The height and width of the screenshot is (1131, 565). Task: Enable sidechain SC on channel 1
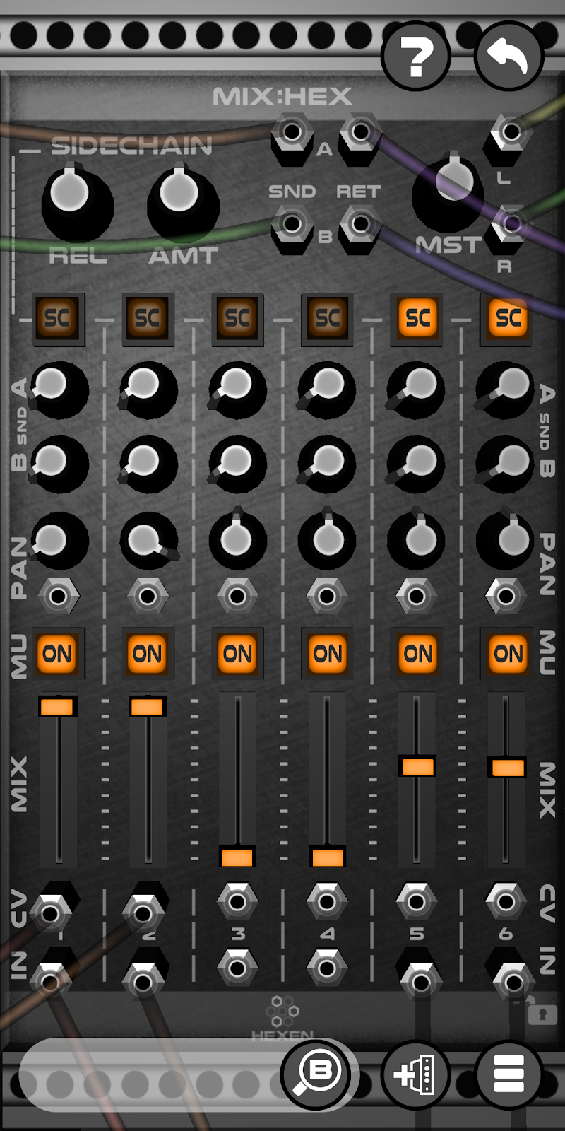coord(58,319)
